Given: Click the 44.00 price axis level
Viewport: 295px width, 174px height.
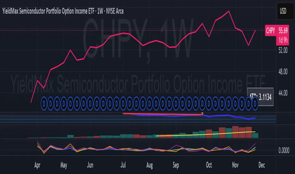Looking at the screenshot, I should click(283, 93).
